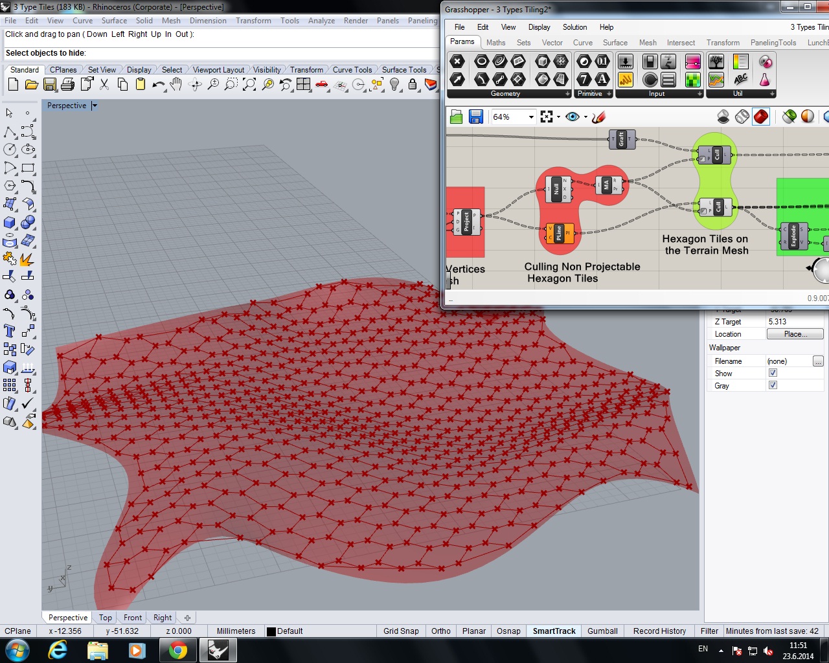Click the light bulb icon
This screenshot has width=829, height=663.
(x=394, y=84)
